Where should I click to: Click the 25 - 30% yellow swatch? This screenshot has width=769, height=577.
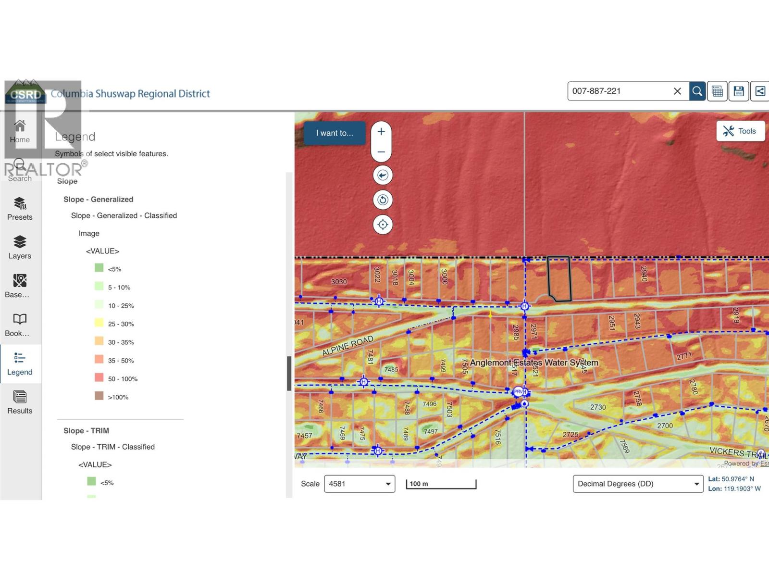tap(99, 323)
